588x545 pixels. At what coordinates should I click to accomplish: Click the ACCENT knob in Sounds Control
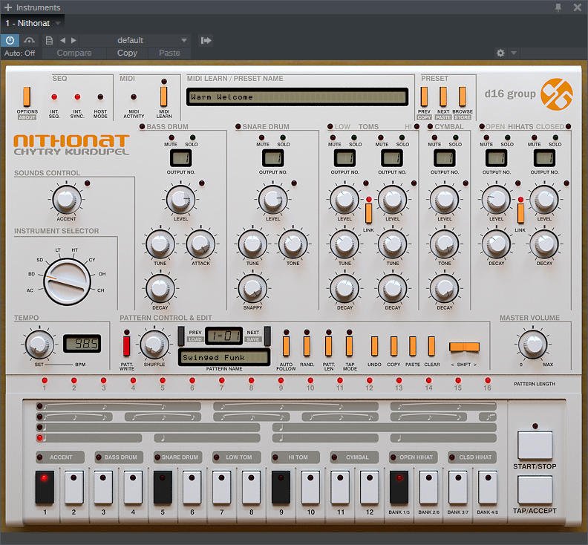click(x=66, y=199)
